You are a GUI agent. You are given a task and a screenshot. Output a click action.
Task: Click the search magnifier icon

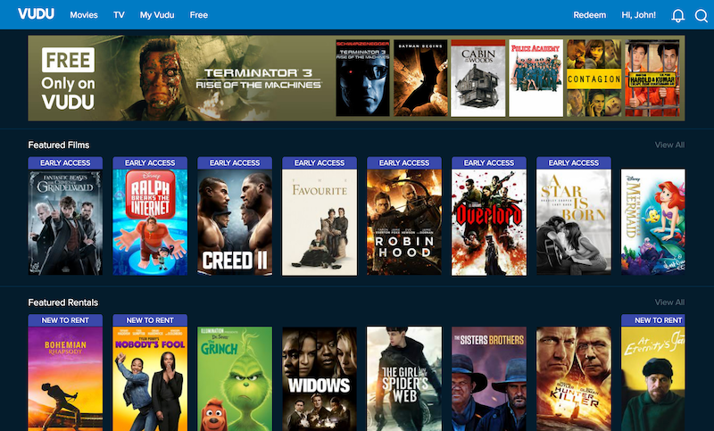point(702,15)
